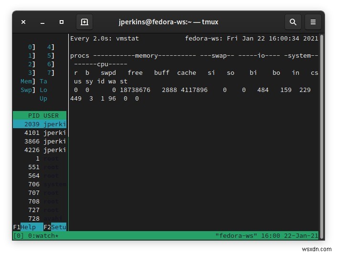The image size is (337, 254).
Task: Click the bi value 484
Action: pos(263,90)
